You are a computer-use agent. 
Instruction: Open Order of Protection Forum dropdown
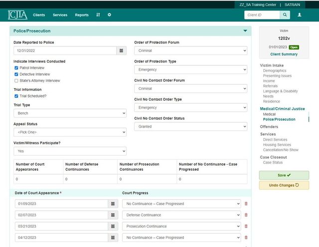(190, 50)
